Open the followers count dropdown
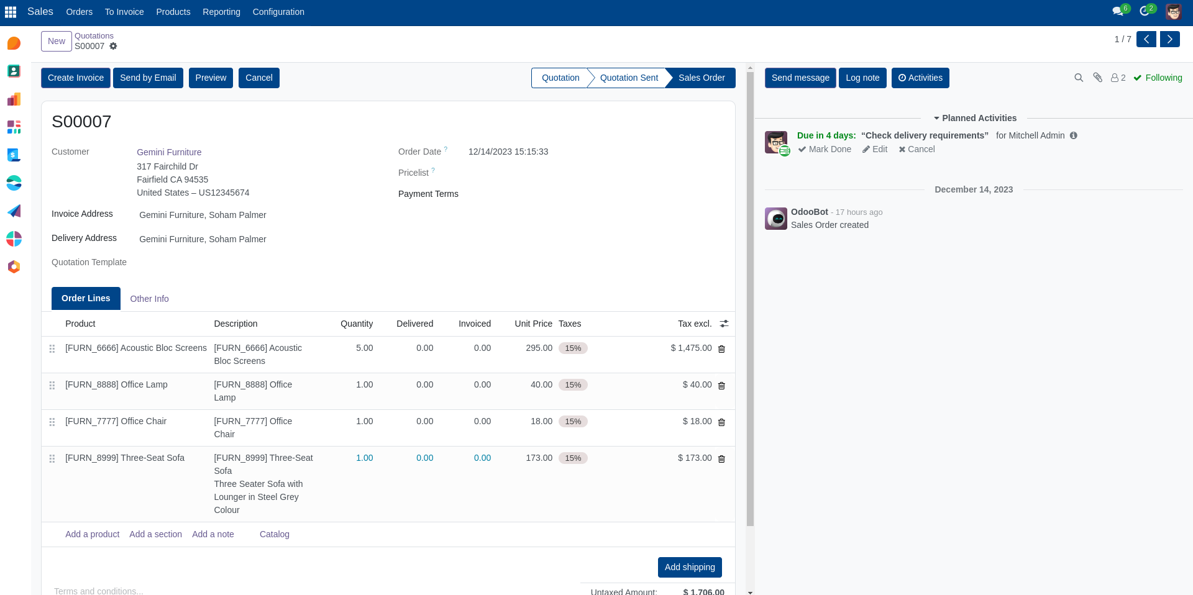The image size is (1193, 595). point(1118,78)
